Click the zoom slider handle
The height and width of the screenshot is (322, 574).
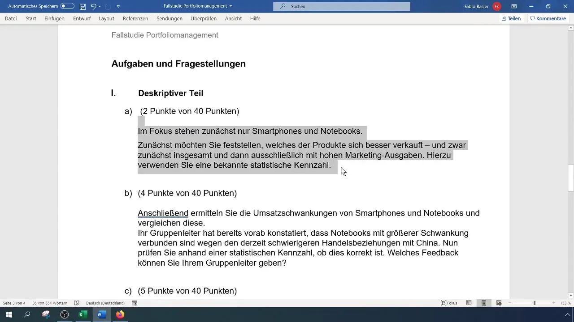[534, 303]
